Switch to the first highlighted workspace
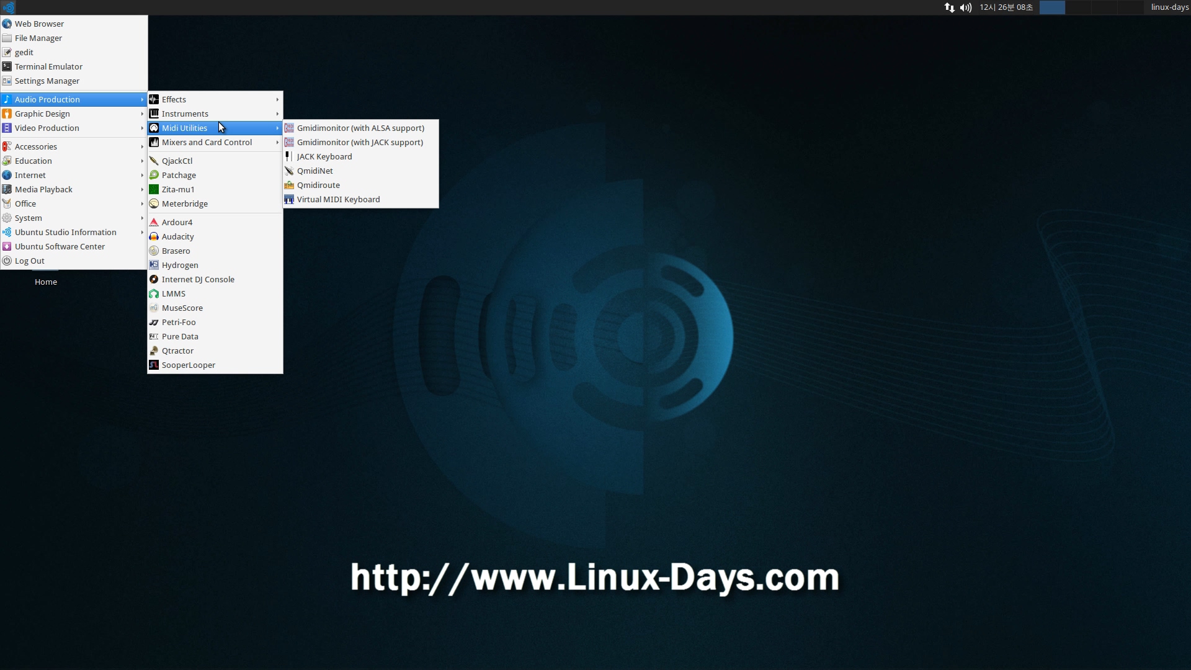This screenshot has height=670, width=1191. point(1052,7)
